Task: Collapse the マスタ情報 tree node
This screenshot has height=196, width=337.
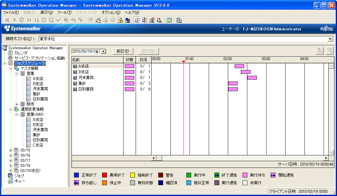Action: [x=11, y=68]
